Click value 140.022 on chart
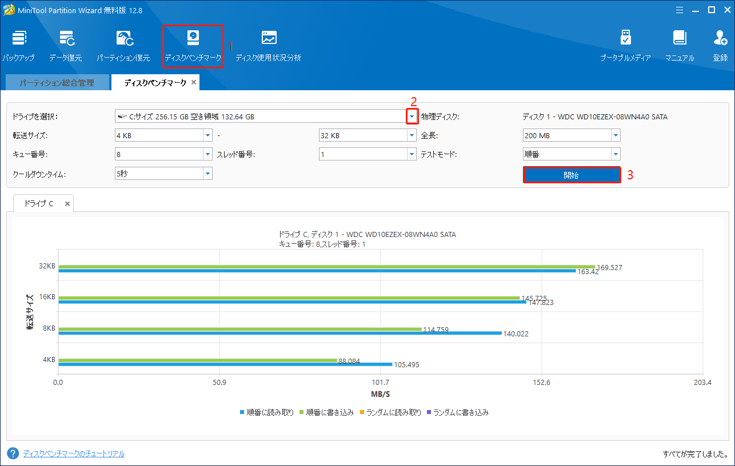 (x=516, y=334)
